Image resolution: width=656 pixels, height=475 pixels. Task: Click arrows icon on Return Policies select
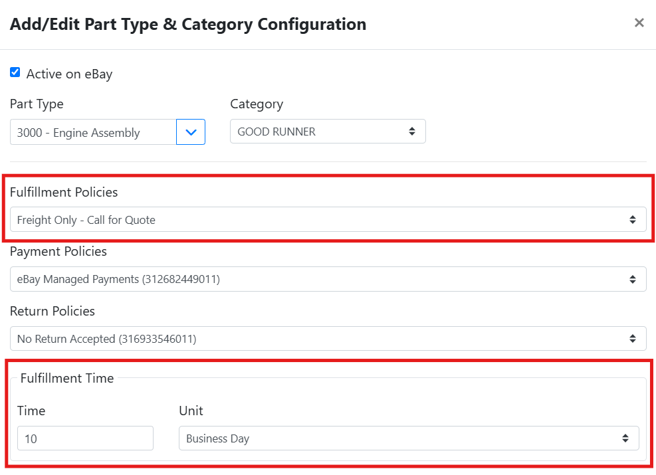(633, 339)
